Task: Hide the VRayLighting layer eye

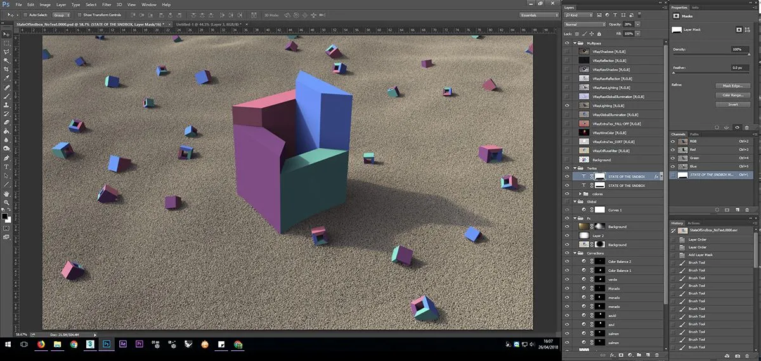Action: click(x=567, y=105)
